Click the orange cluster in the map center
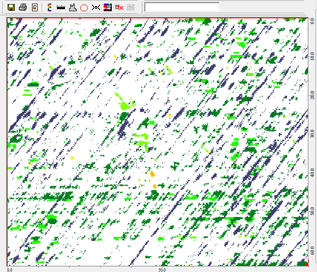Image resolution: width=317 pixels, height=272 pixels. point(152,174)
